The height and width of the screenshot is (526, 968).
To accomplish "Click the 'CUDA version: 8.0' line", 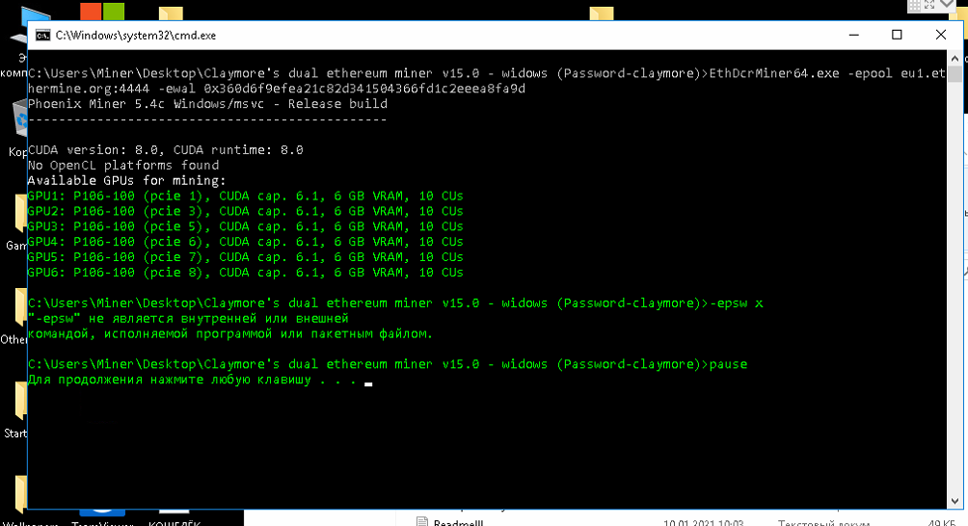I will tap(166, 150).
